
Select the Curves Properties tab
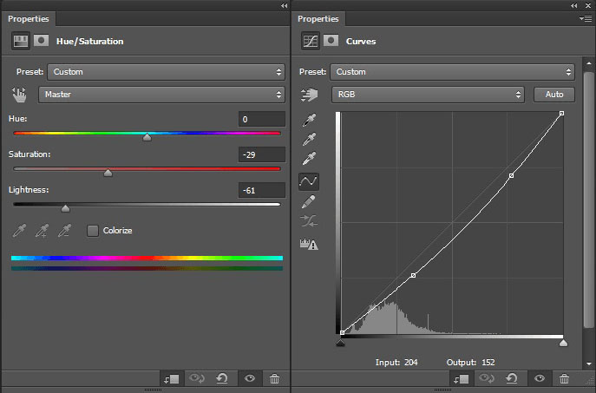pos(318,18)
